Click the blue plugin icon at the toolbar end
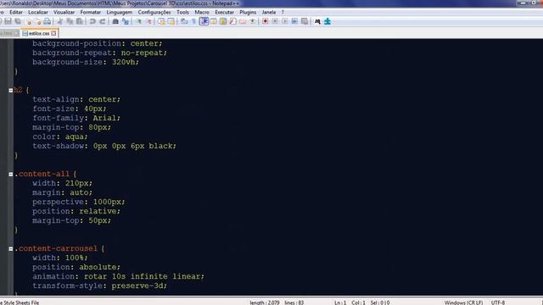The height and width of the screenshot is (305, 543). [x=327, y=21]
